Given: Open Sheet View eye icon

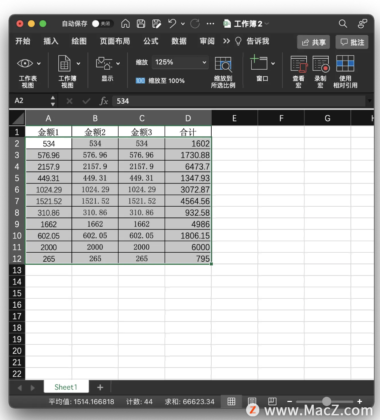Looking at the screenshot, I should point(25,64).
